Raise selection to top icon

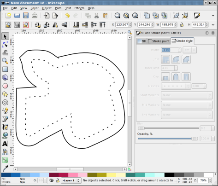[102, 24]
